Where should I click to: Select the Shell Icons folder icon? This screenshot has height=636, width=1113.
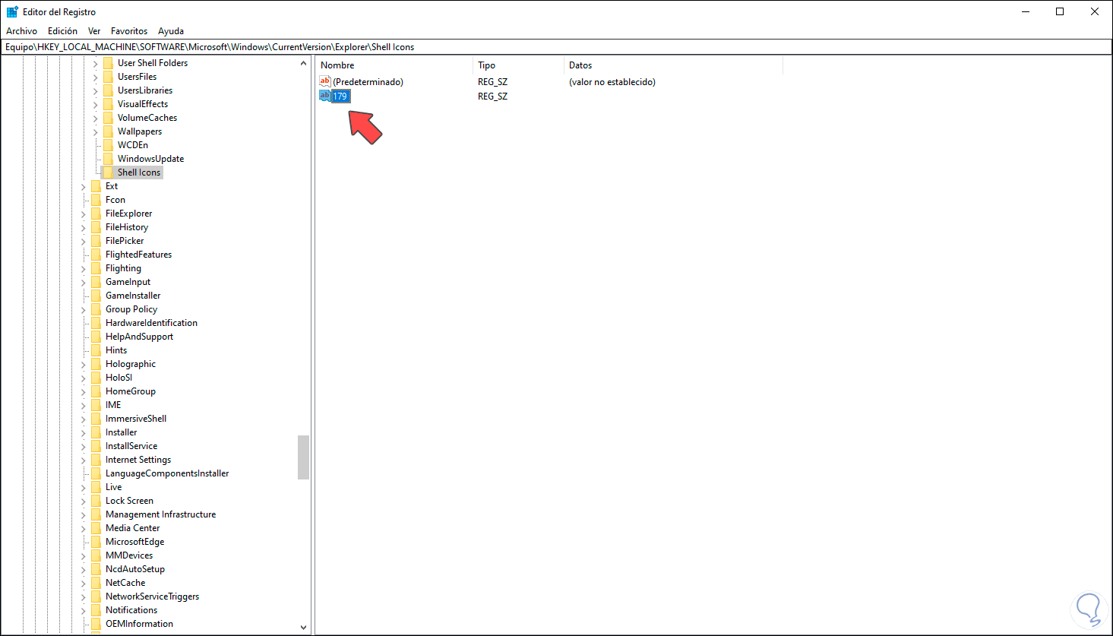(x=109, y=172)
